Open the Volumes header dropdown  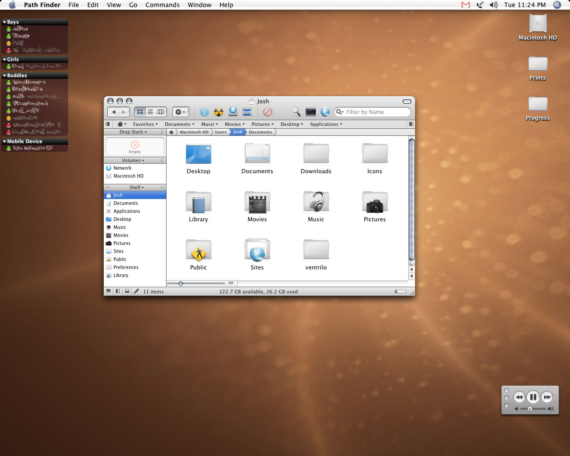pos(133,160)
